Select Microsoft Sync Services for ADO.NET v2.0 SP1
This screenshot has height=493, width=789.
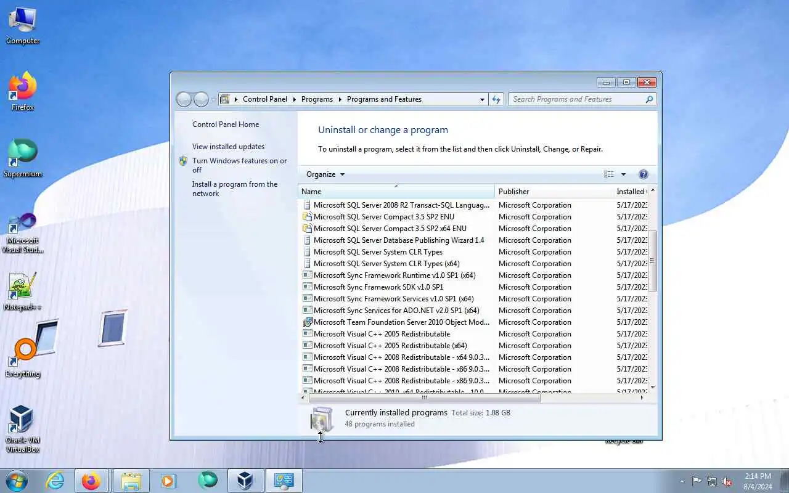click(473, 311)
